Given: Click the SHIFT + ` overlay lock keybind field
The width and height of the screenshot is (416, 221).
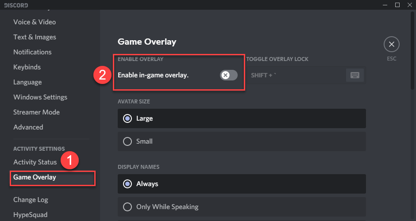Looking at the screenshot, I should coord(306,75).
